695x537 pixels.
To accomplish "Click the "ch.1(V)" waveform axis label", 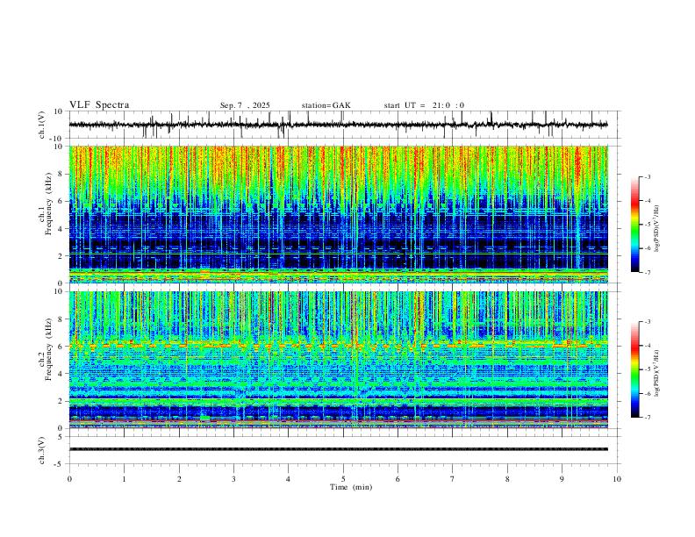I will click(41, 125).
